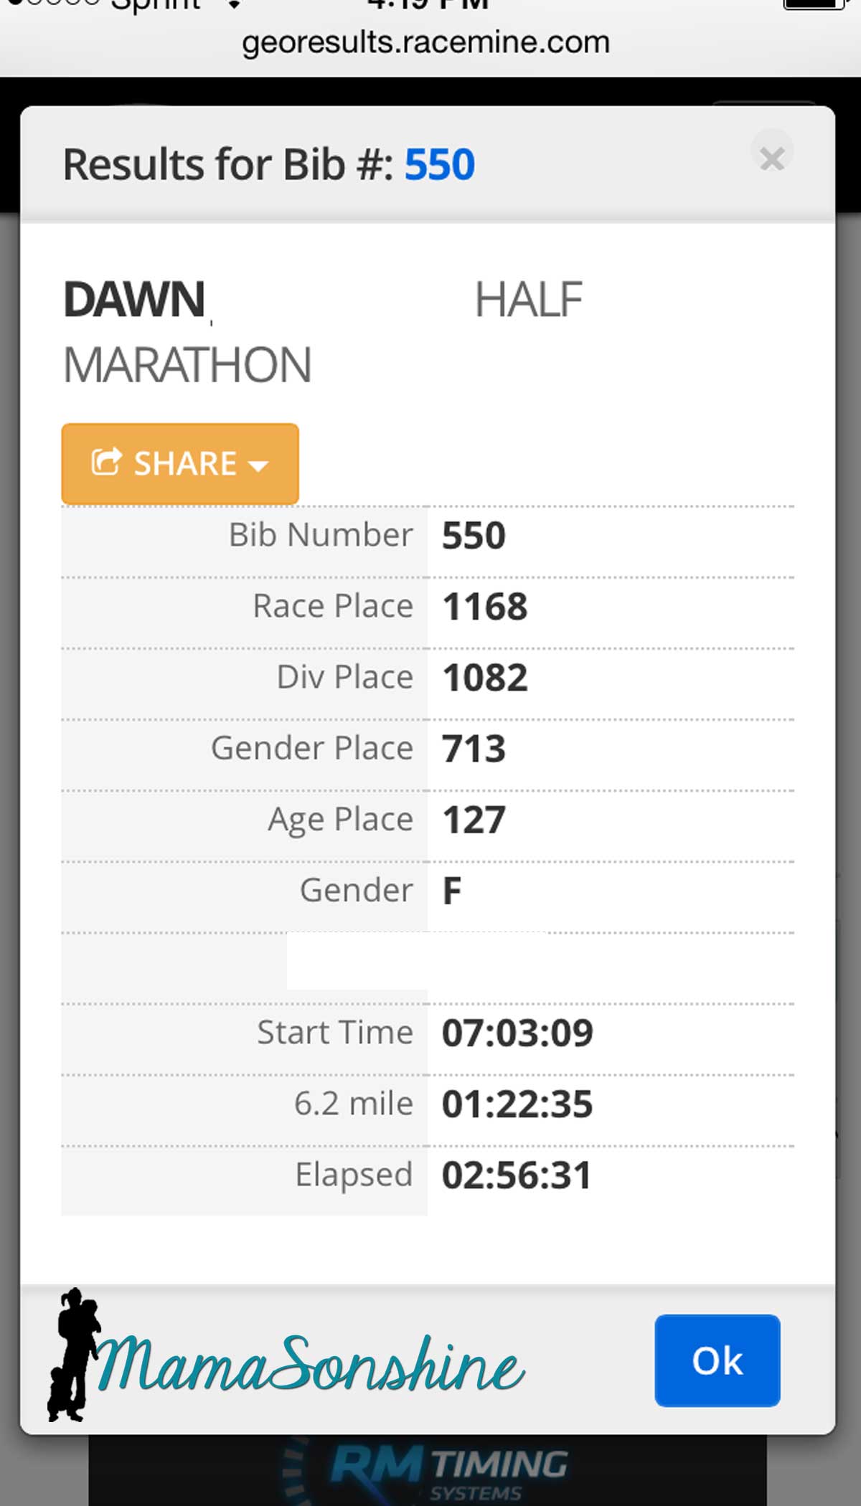Select the Race Place value 1168
The image size is (861, 1506).
pyautogui.click(x=485, y=607)
